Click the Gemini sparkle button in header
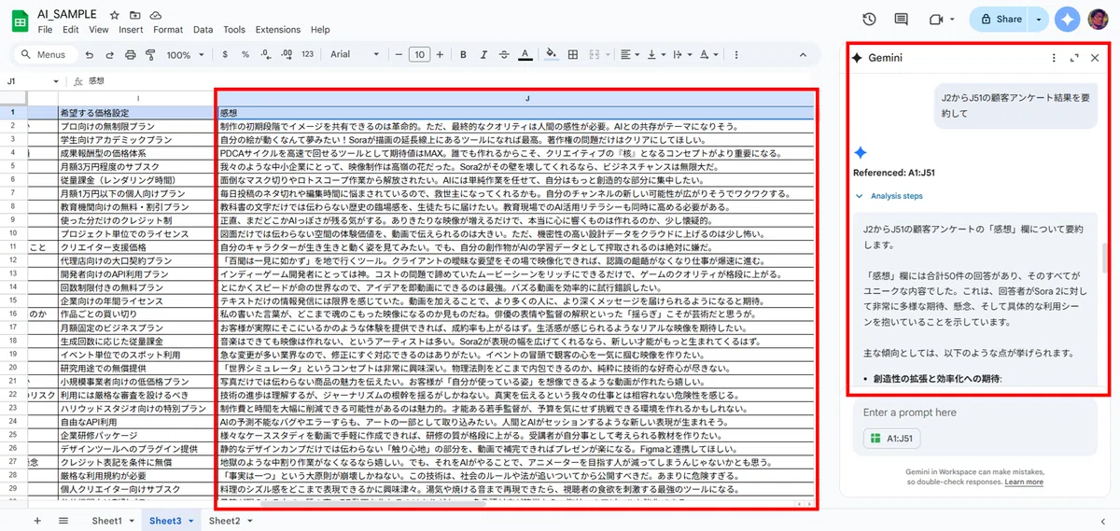The height and width of the screenshot is (531, 1120). coord(1068,19)
